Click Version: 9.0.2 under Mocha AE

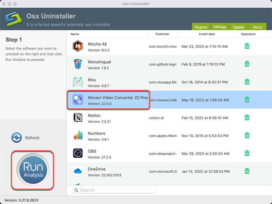click(98, 50)
